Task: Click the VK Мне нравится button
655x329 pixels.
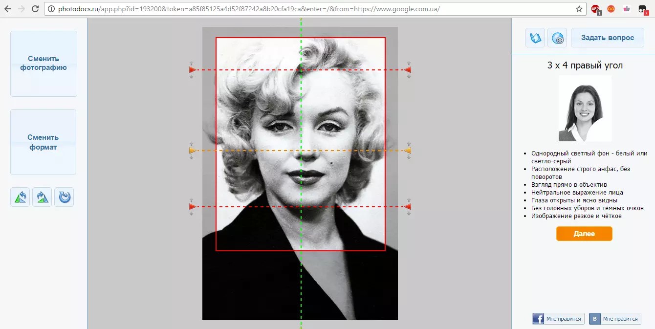Action: tap(615, 319)
